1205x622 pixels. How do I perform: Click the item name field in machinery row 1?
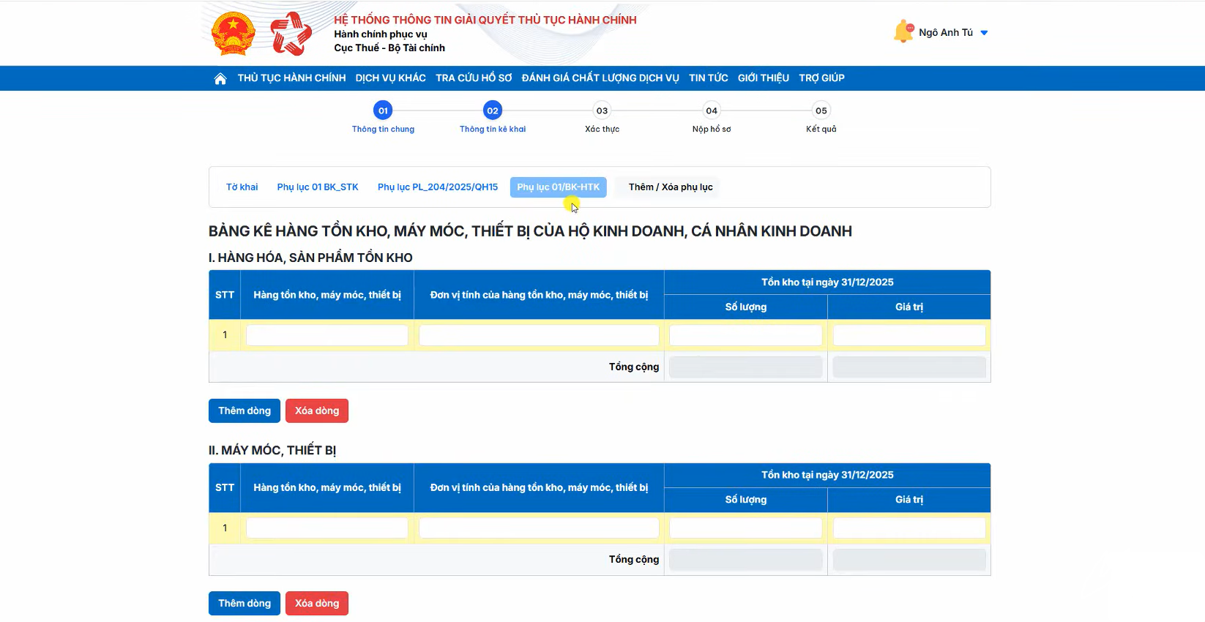click(327, 528)
